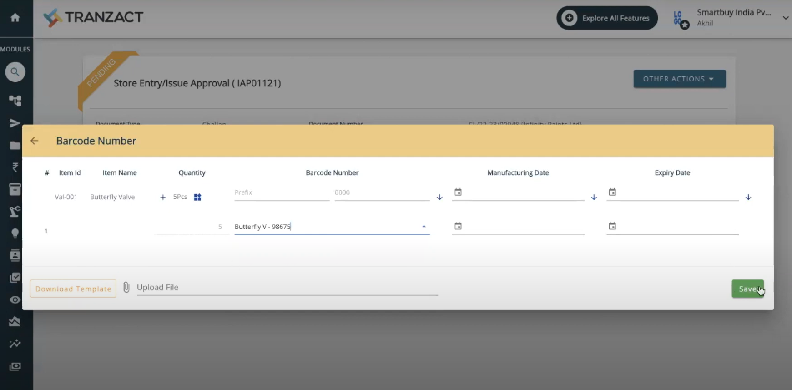Click the paperclip attachment icon

126,287
